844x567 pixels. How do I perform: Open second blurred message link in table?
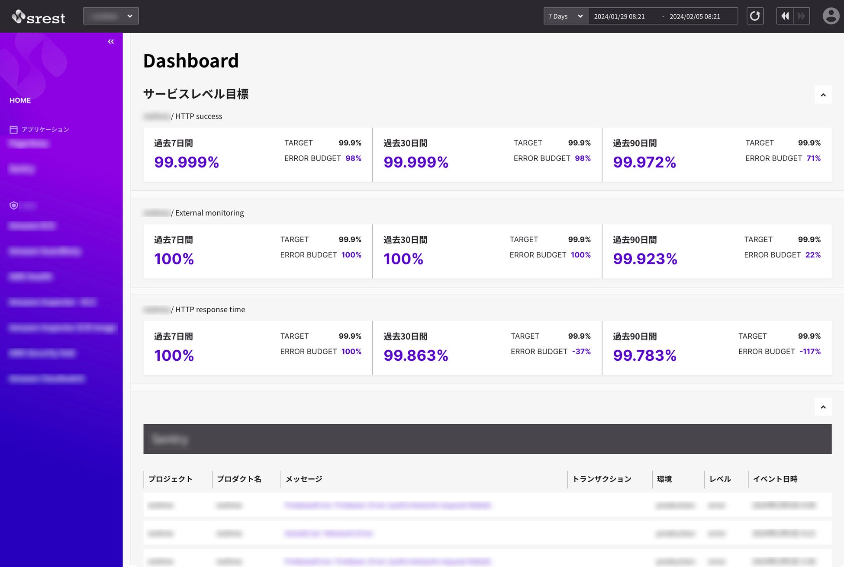pos(329,533)
